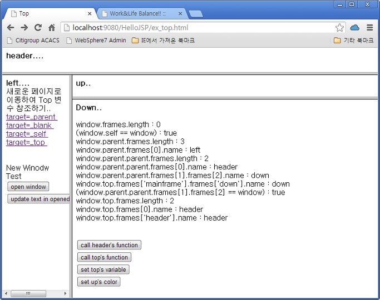Click set up's color button
The image size is (380, 300).
(98, 282)
